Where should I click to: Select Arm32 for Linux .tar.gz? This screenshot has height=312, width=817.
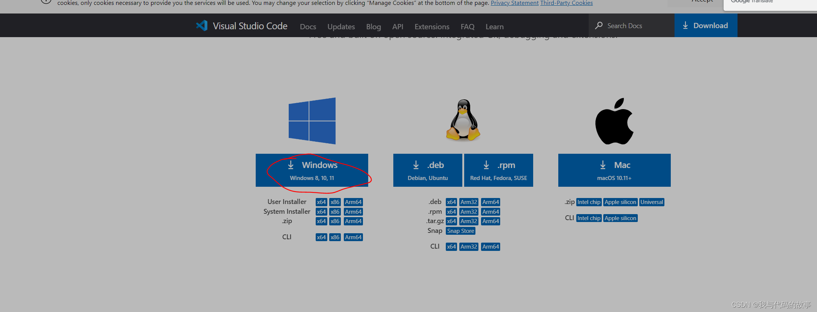469,221
